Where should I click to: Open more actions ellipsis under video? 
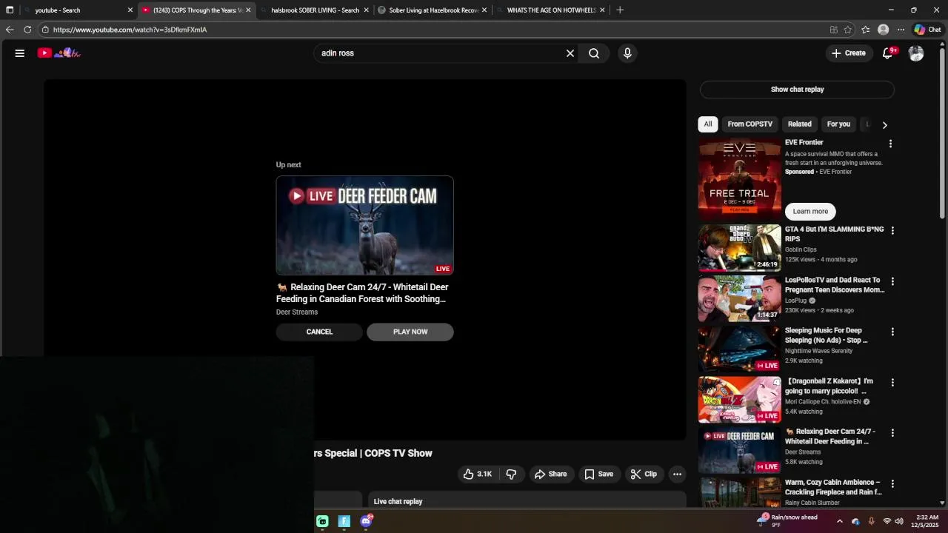coord(677,475)
